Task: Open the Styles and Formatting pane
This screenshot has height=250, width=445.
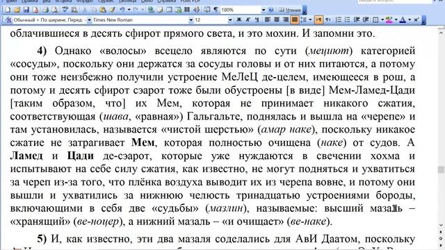Action: point(8,20)
